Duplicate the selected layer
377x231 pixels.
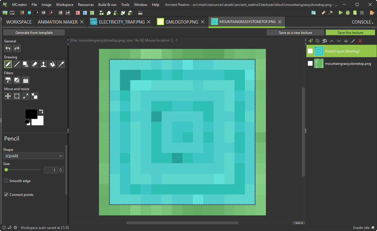pos(317,41)
